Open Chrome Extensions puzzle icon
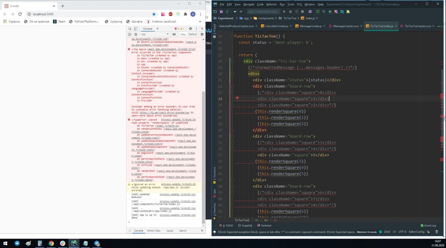 [185, 14]
